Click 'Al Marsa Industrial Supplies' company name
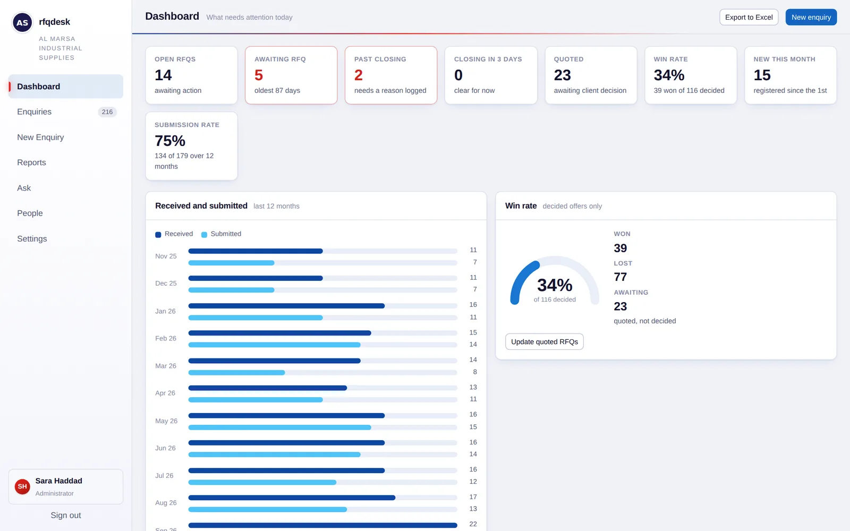This screenshot has width=850, height=531. point(61,48)
